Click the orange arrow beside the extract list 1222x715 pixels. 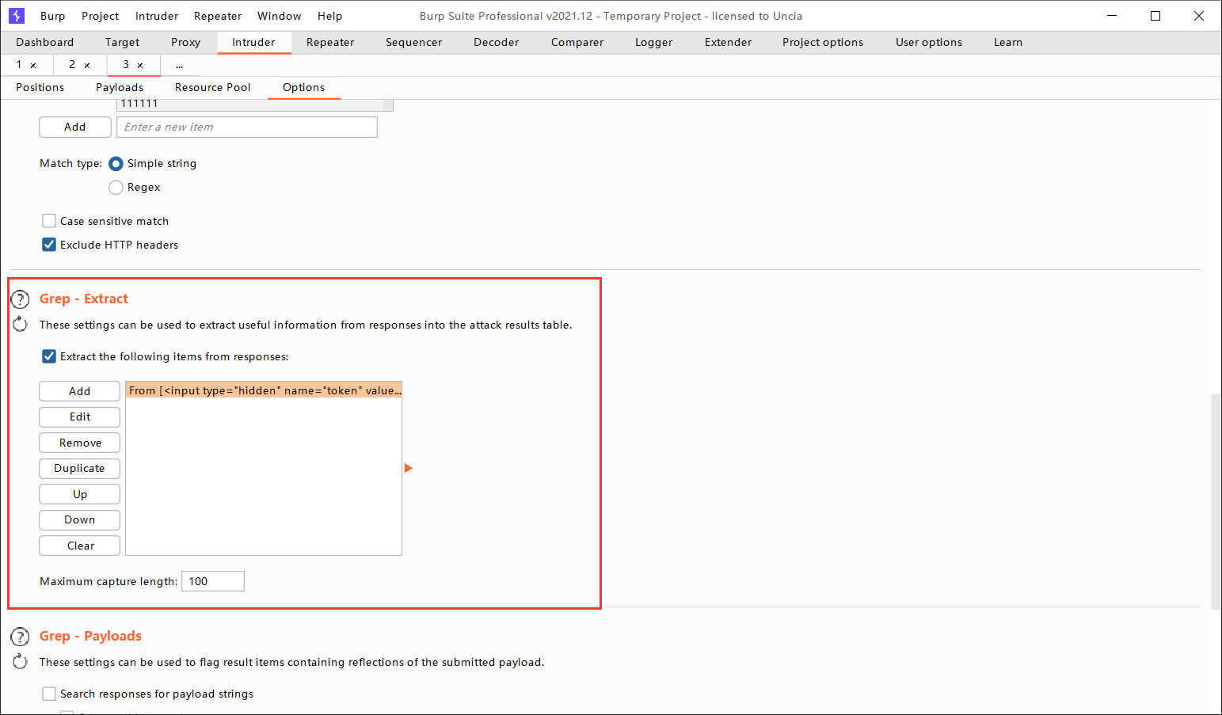pyautogui.click(x=409, y=468)
